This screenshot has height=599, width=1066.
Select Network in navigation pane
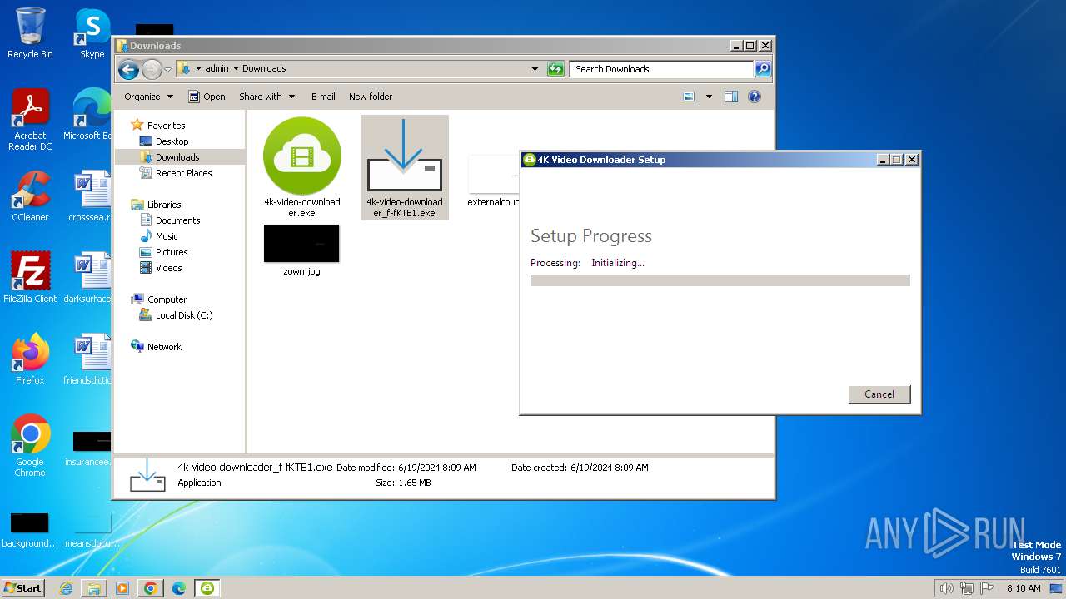point(164,347)
